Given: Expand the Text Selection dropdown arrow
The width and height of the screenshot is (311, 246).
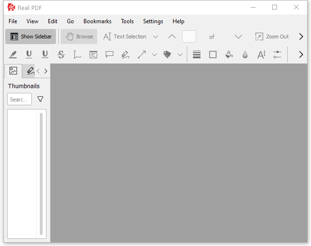Looking at the screenshot, I should coord(155,36).
